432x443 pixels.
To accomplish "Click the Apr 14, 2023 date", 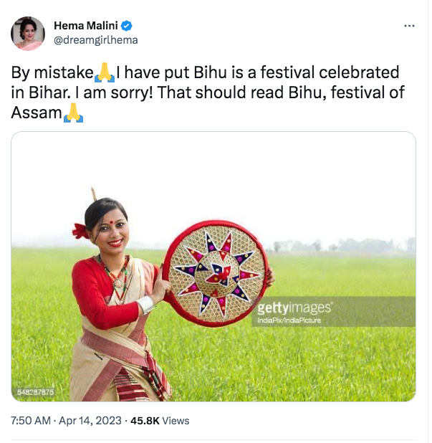I will [90, 421].
